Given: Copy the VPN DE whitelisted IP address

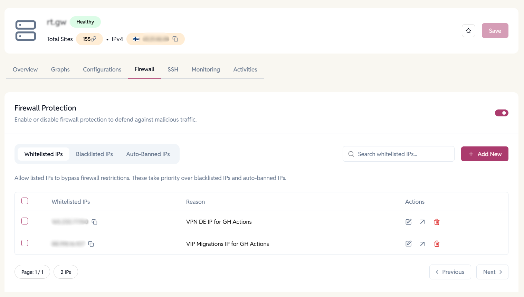Looking at the screenshot, I should tap(94, 222).
